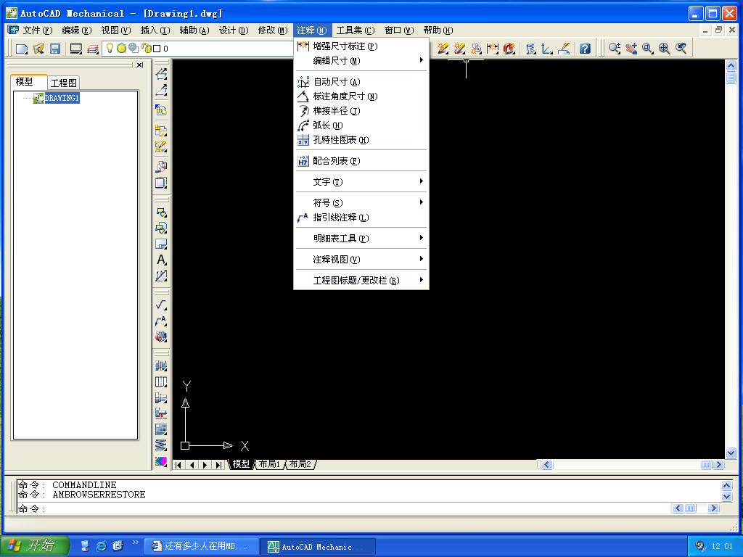Screen dimensions: 743x557
Task: Choose 标注角度尺寸 menu entry
Action: pos(361,96)
